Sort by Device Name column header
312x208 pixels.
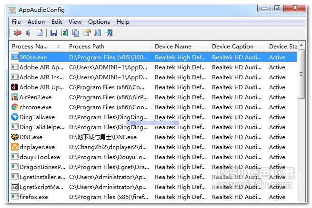pyautogui.click(x=180, y=47)
